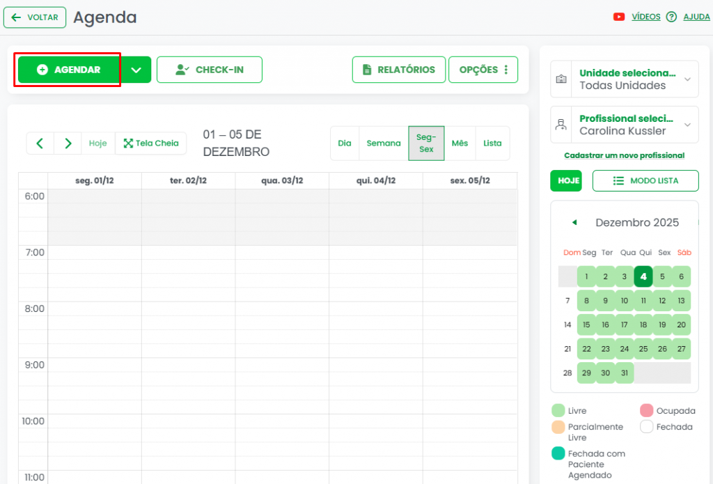This screenshot has width=713, height=484.
Task: Expand the Agendar dropdown arrow
Action: pyautogui.click(x=136, y=70)
